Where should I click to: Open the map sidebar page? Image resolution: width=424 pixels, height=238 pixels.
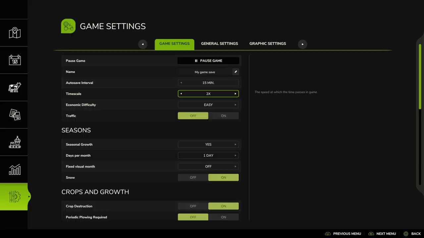click(x=15, y=33)
